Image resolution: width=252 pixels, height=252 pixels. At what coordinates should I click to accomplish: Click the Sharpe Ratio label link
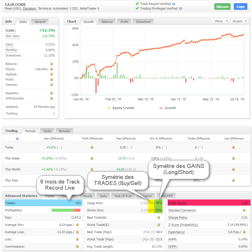178,217
